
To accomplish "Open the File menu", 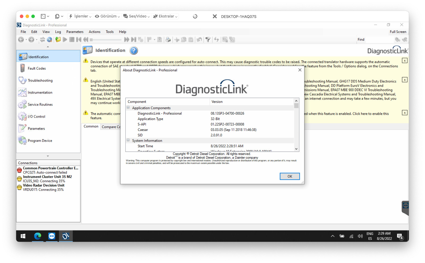I will 23,32.
